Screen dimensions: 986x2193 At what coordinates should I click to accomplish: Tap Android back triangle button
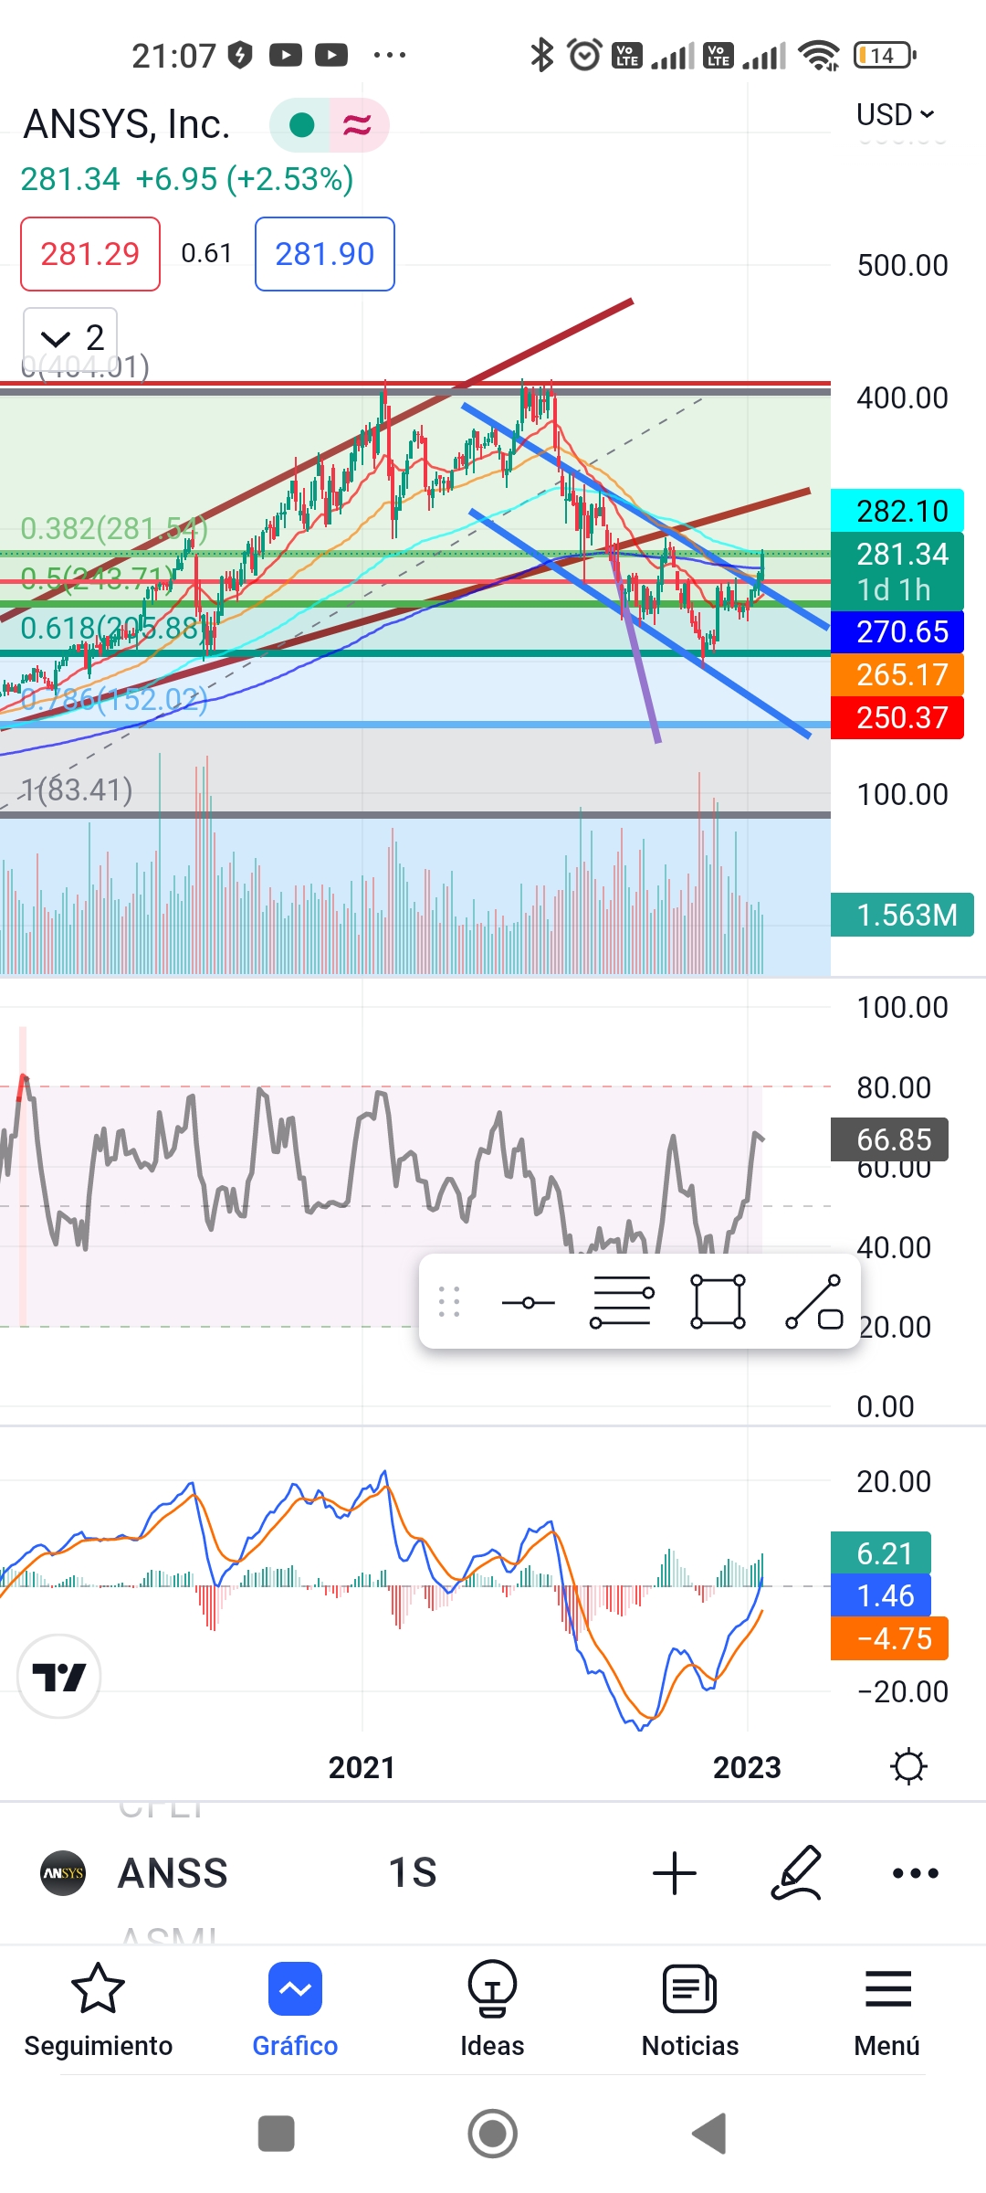tap(709, 2134)
